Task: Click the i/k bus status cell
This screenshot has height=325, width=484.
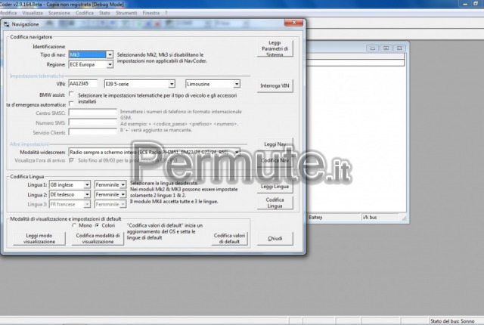Action: (x=380, y=218)
